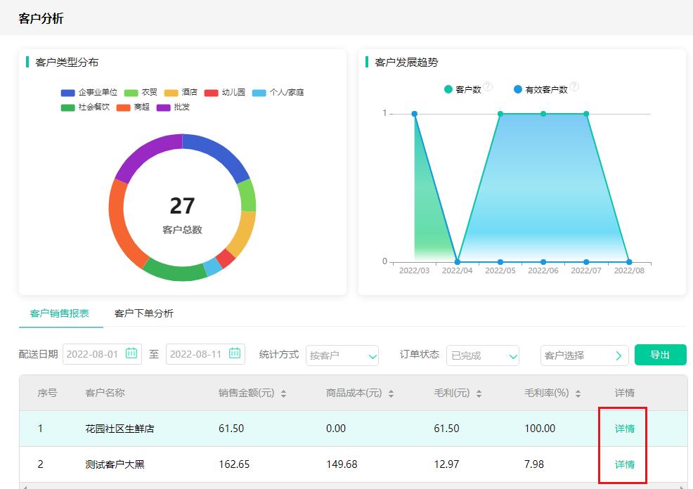Click the help icon next to 客户数
The image size is (693, 489).
coord(489,86)
